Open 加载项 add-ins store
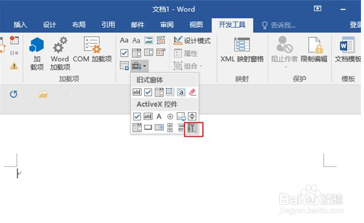Image resolution: width=364 pixels, height=223 pixels. 37,54
